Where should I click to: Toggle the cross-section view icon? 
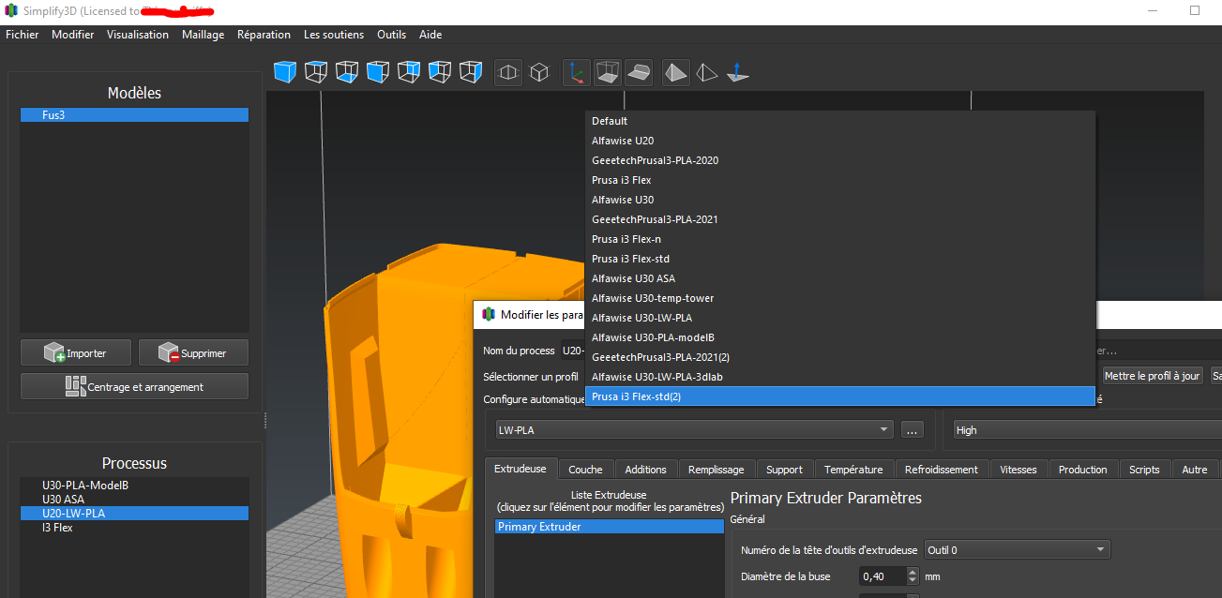tap(639, 71)
